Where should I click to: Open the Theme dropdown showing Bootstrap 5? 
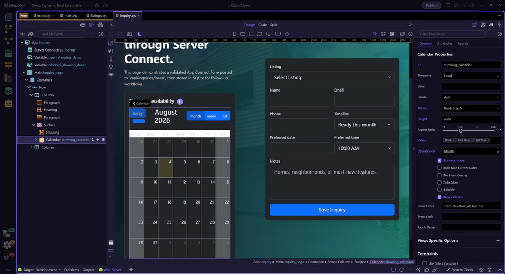471,108
